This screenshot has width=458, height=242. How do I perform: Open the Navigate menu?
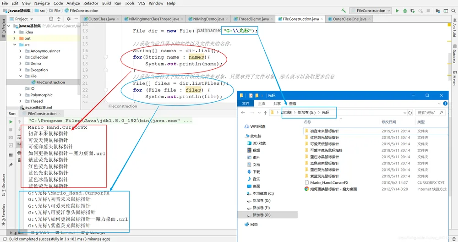pos(42,3)
